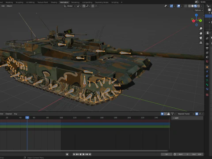212x159 pixels.
Task: Open the UV Editing workspace tab
Action: pos(30,2)
